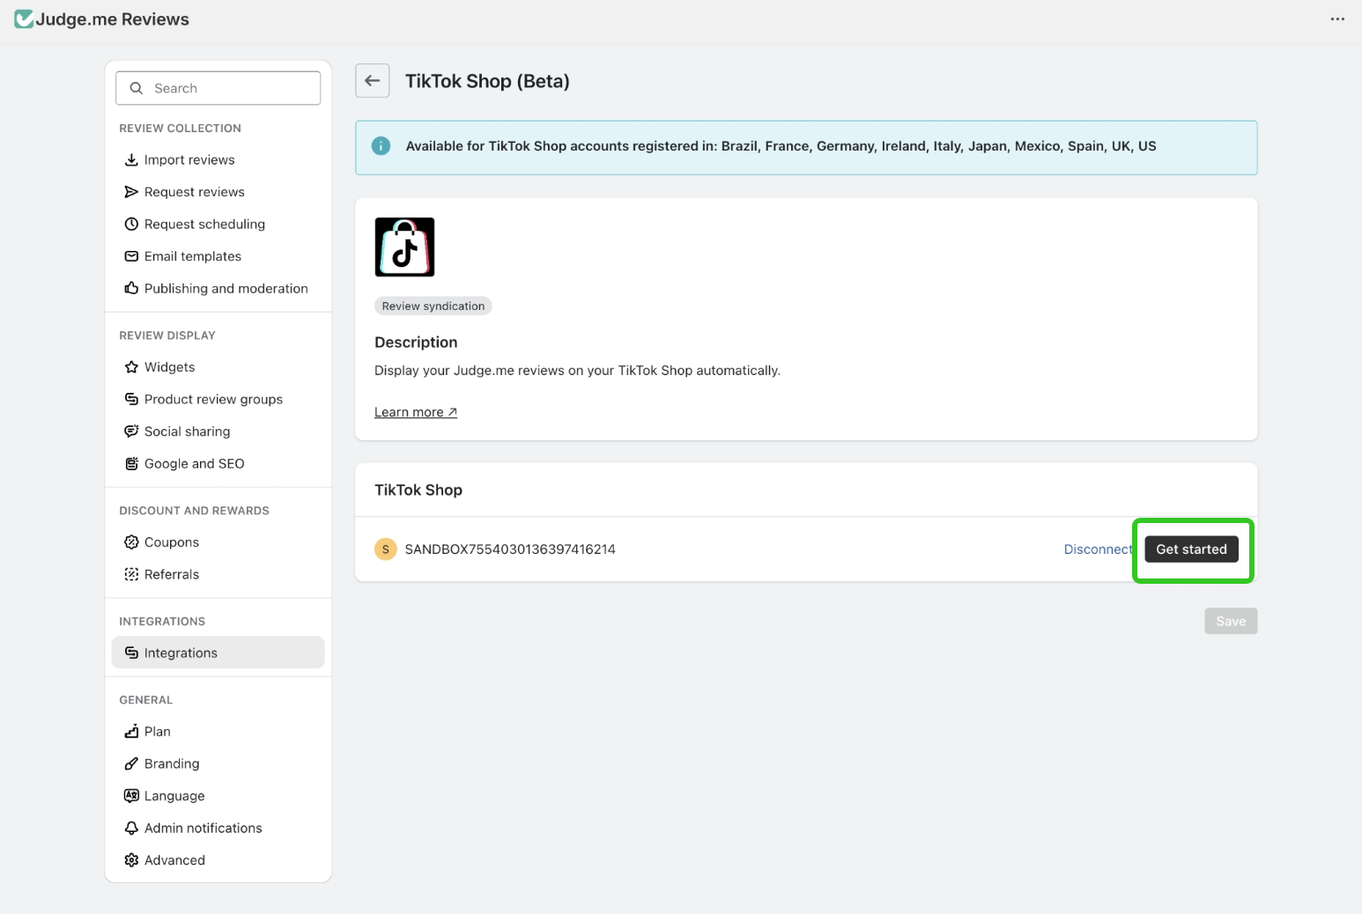Click the Description heading

[x=416, y=343]
